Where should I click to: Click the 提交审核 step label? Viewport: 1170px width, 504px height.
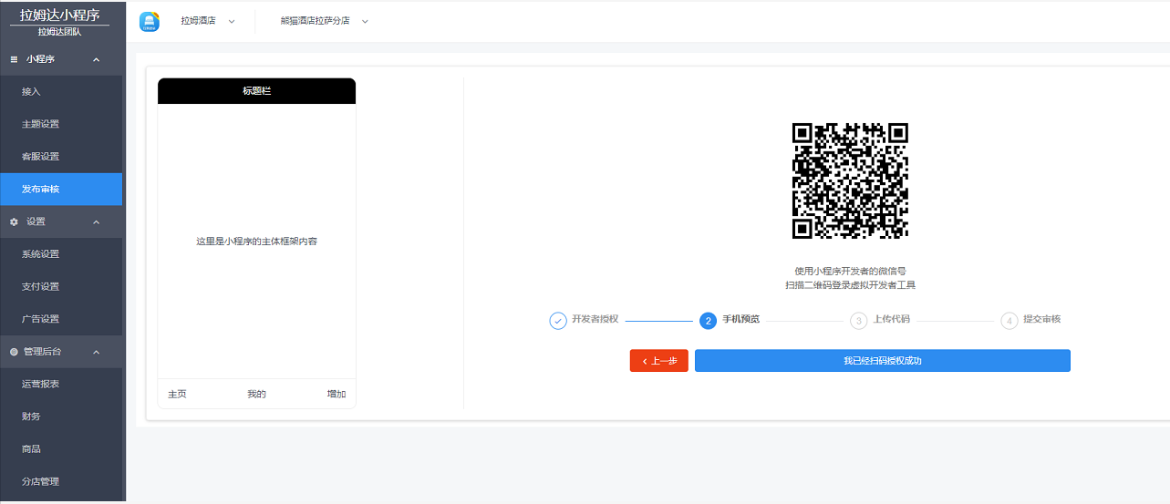click(1042, 320)
